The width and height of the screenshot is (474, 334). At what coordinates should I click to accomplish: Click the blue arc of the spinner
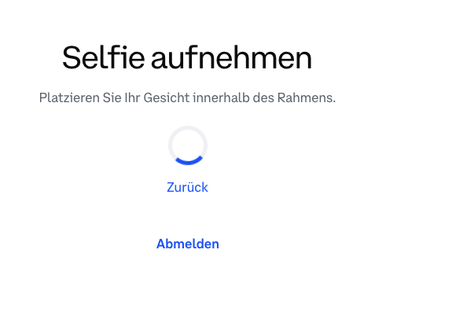pyautogui.click(x=188, y=162)
